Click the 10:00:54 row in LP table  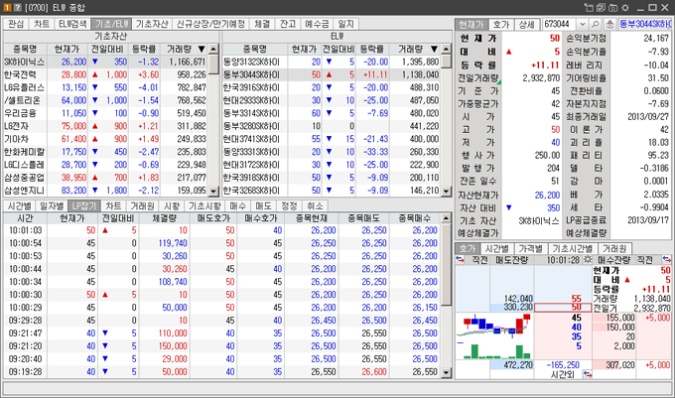tap(222, 243)
